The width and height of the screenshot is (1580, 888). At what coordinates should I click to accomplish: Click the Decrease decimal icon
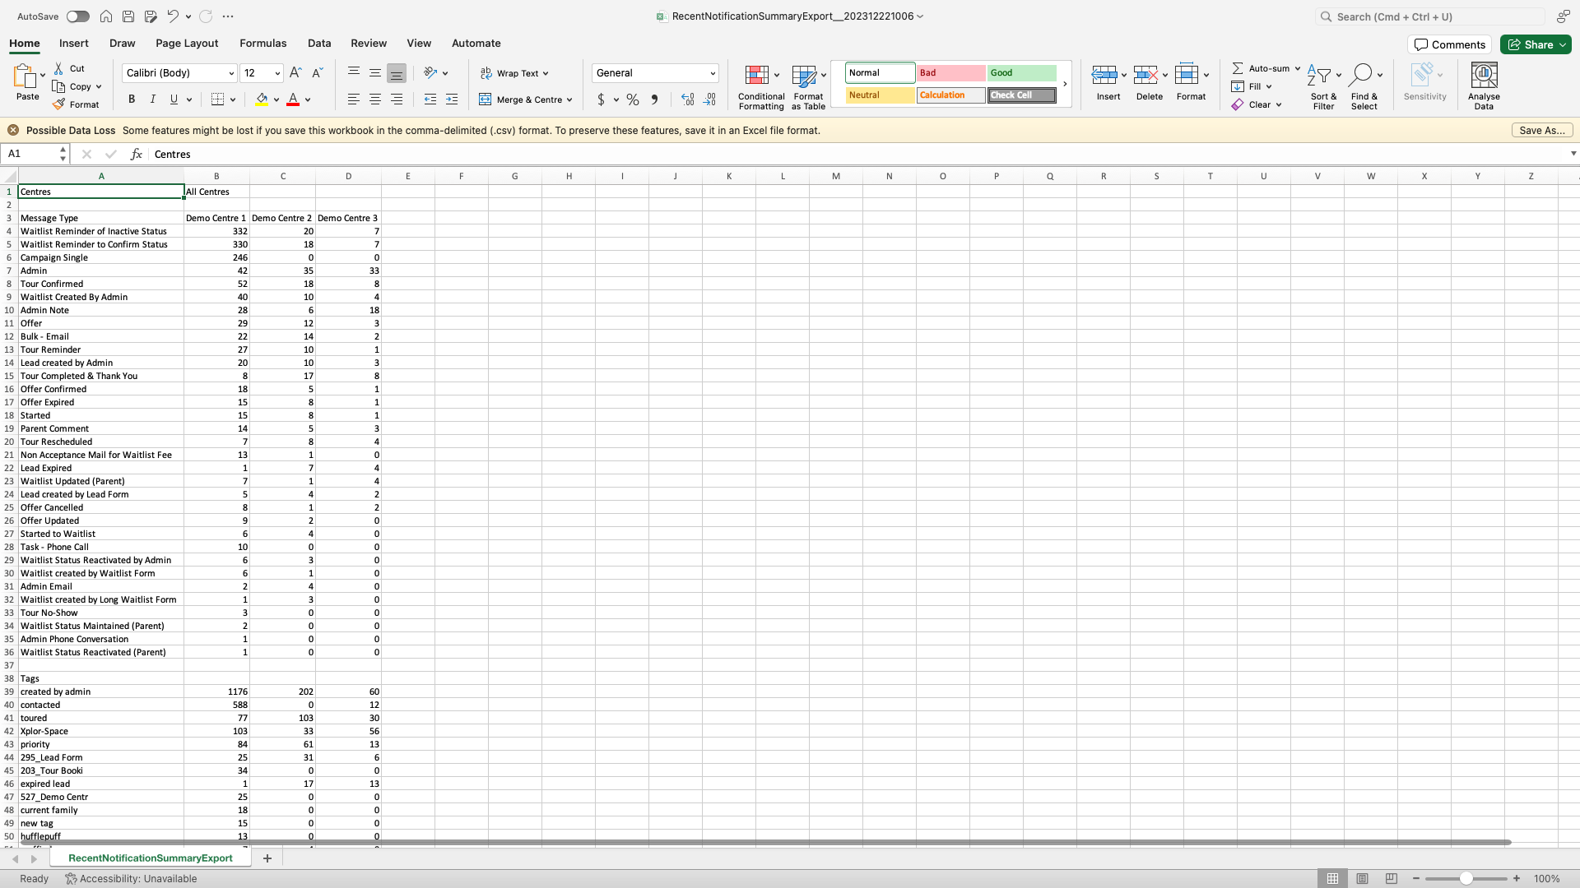pyautogui.click(x=710, y=99)
